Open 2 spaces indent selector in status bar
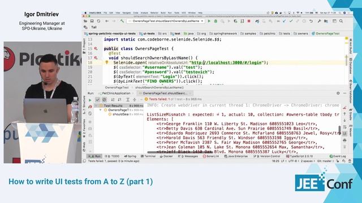Screen dimensions: 362x203 pos(308,161)
